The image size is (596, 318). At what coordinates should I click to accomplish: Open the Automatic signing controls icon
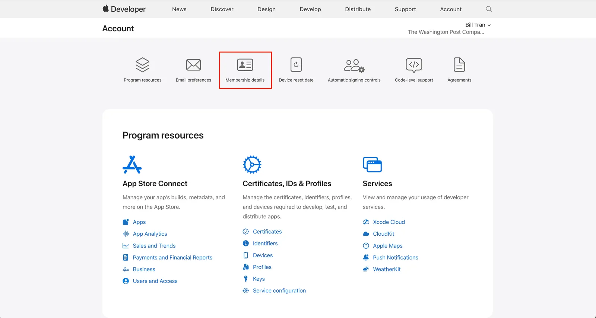(354, 66)
